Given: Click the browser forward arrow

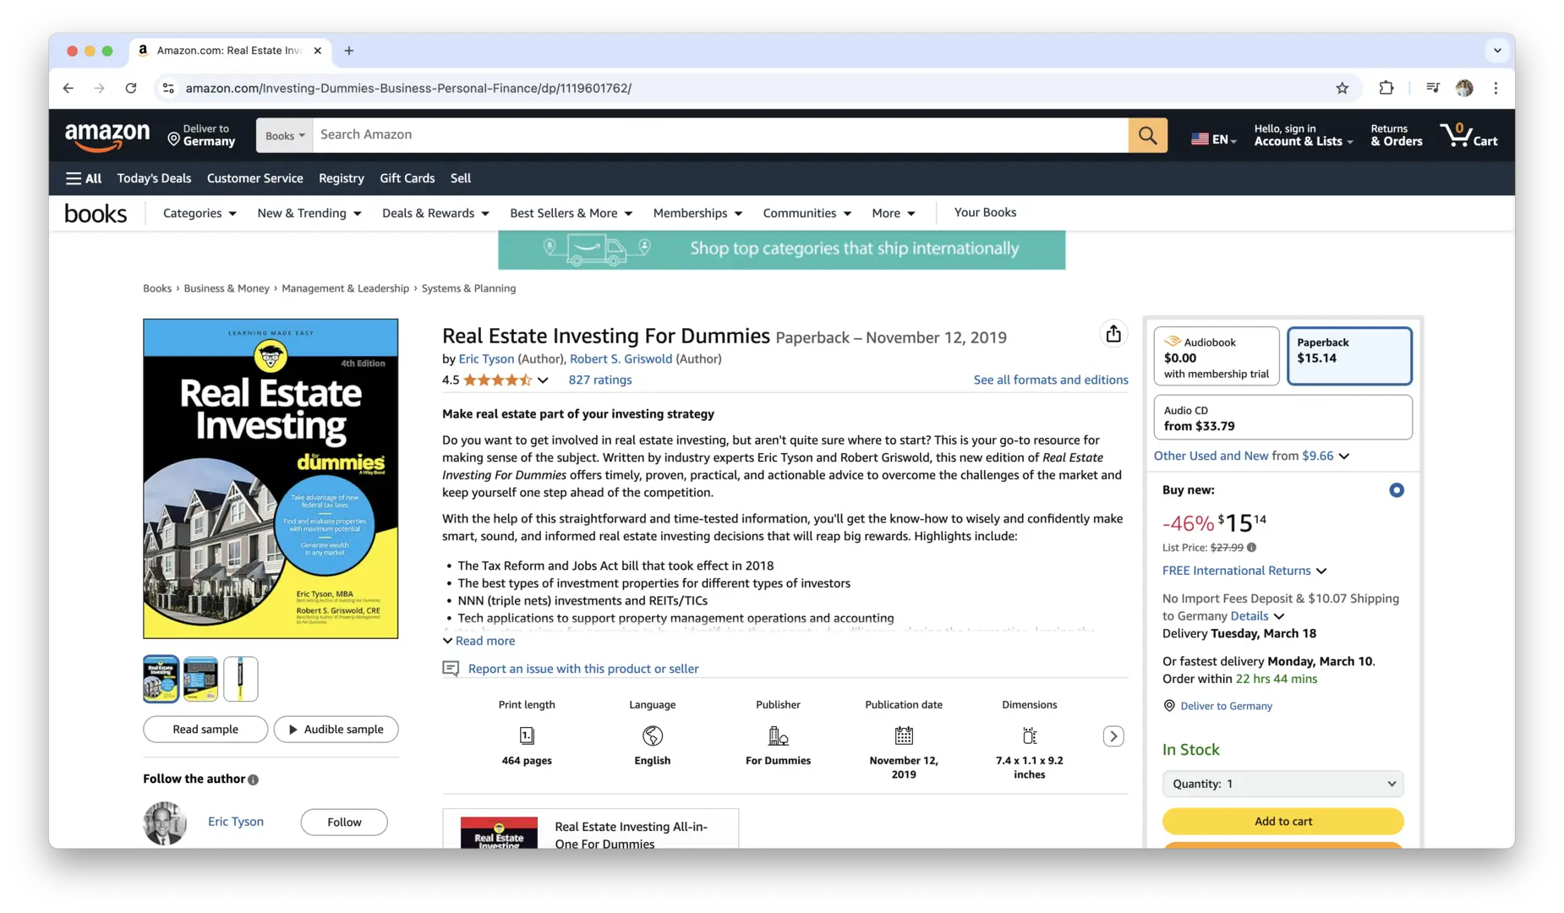Looking at the screenshot, I should (x=100, y=88).
